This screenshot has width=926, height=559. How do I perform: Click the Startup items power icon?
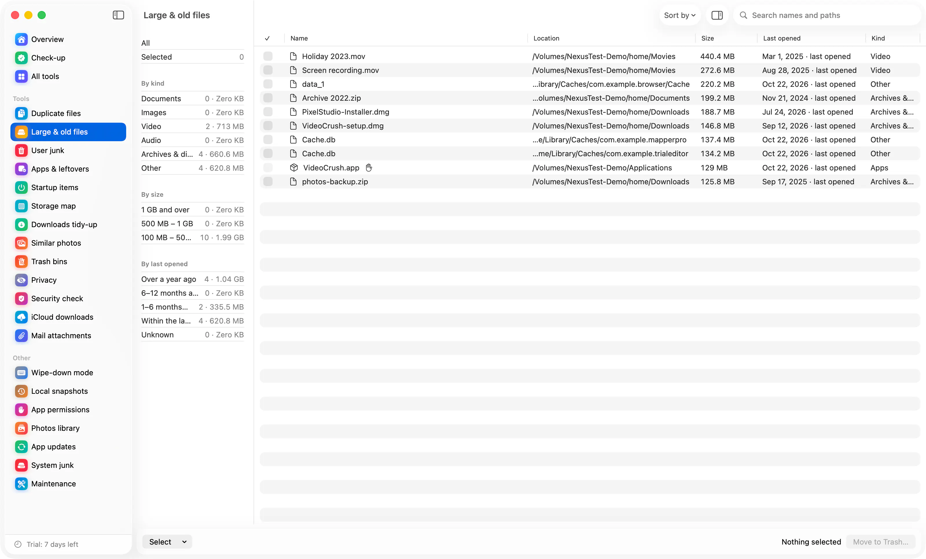pos(21,187)
